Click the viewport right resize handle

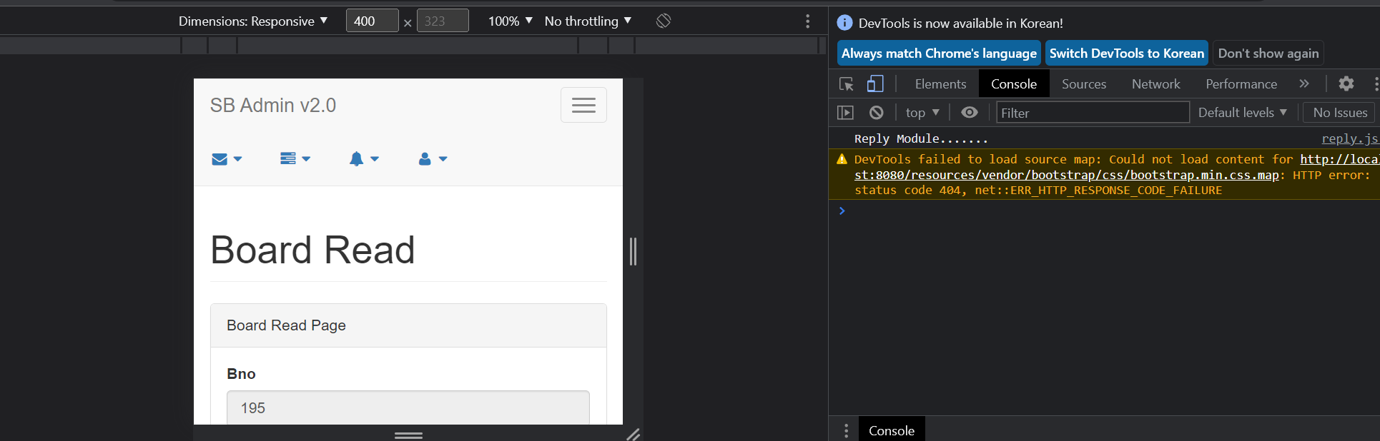pos(633,251)
